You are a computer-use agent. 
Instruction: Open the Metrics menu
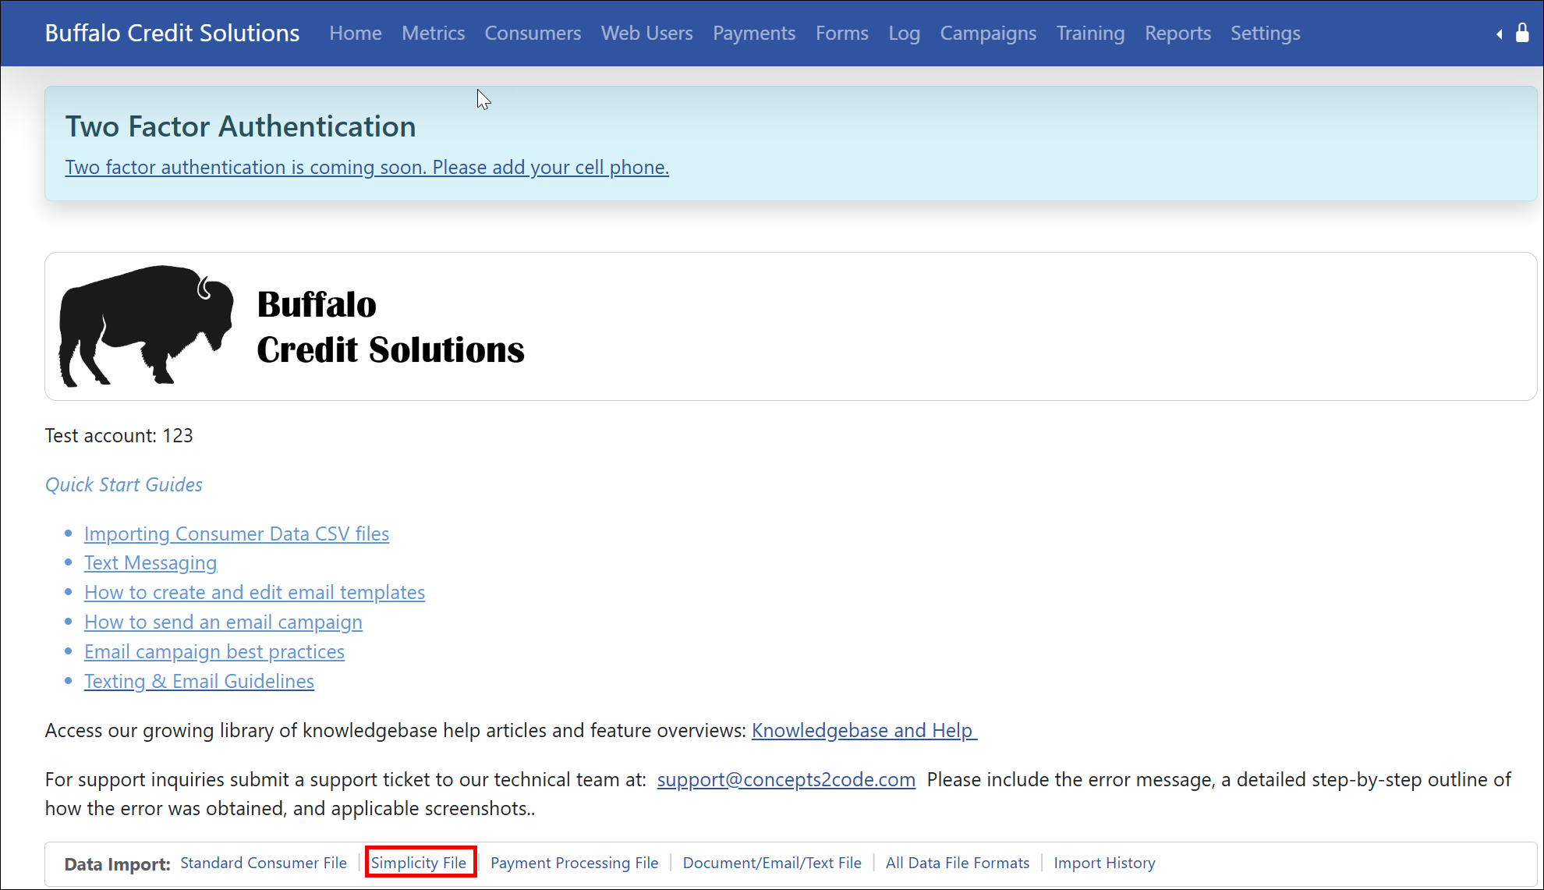pyautogui.click(x=433, y=34)
